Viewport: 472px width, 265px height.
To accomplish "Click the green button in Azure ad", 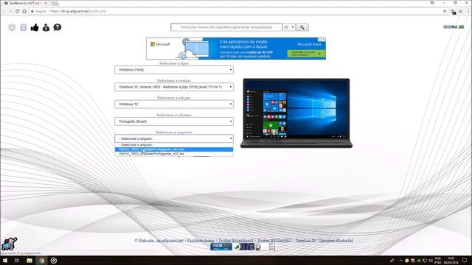I will coord(306,54).
